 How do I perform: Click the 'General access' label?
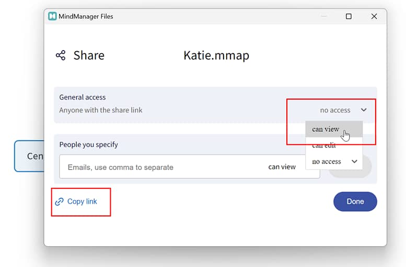tap(83, 97)
